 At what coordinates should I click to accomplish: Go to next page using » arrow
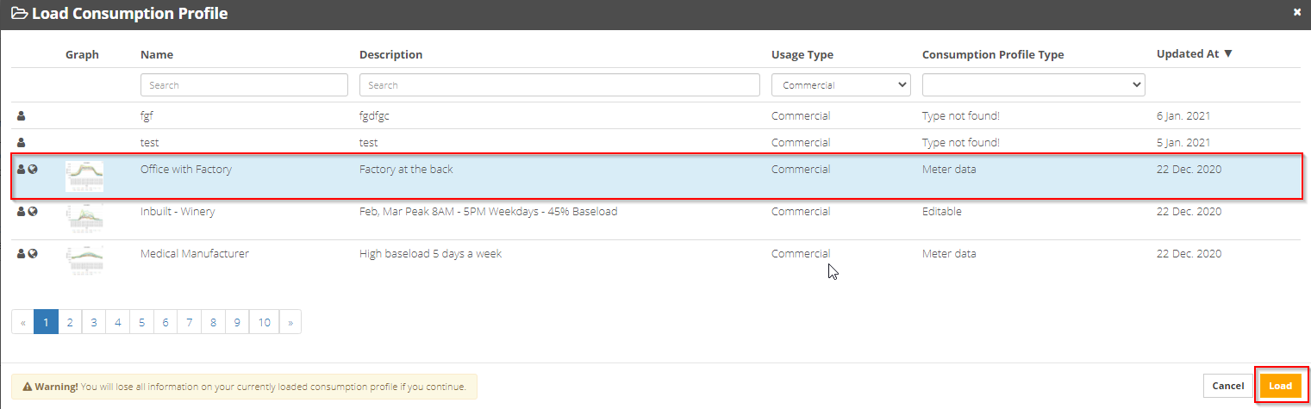point(290,322)
